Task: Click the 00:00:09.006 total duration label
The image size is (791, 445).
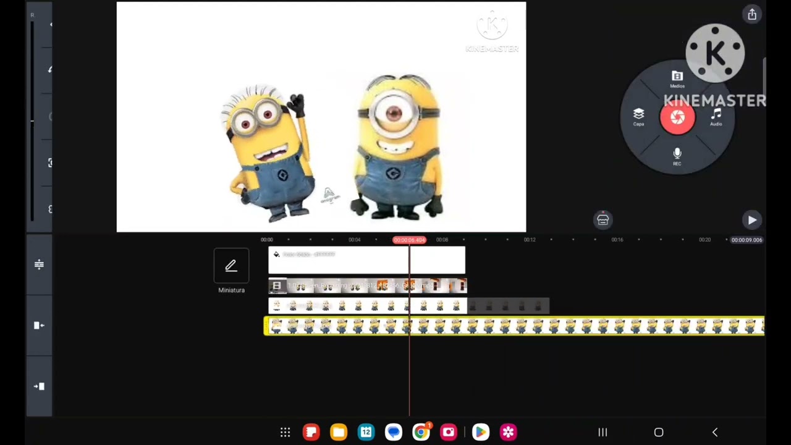Action: 747,240
